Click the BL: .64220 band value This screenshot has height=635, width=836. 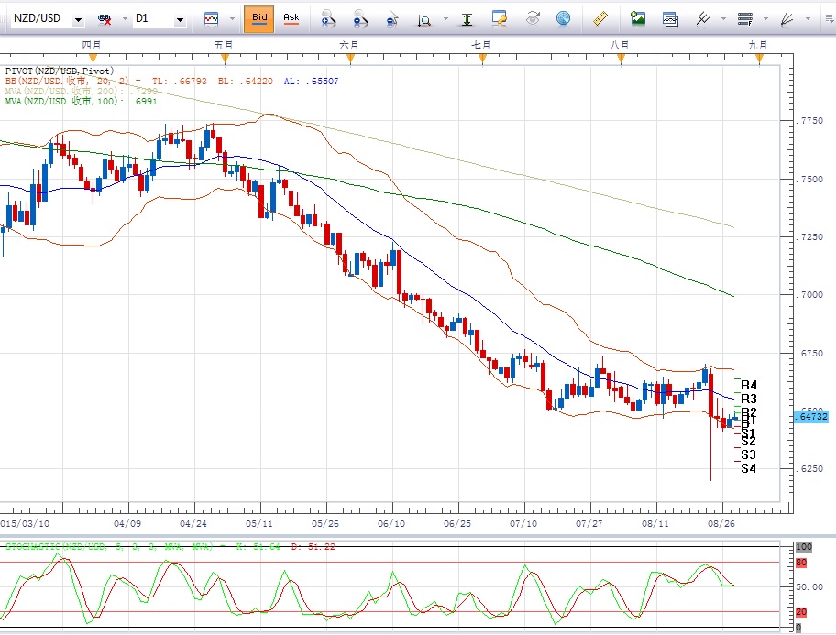pyautogui.click(x=246, y=81)
